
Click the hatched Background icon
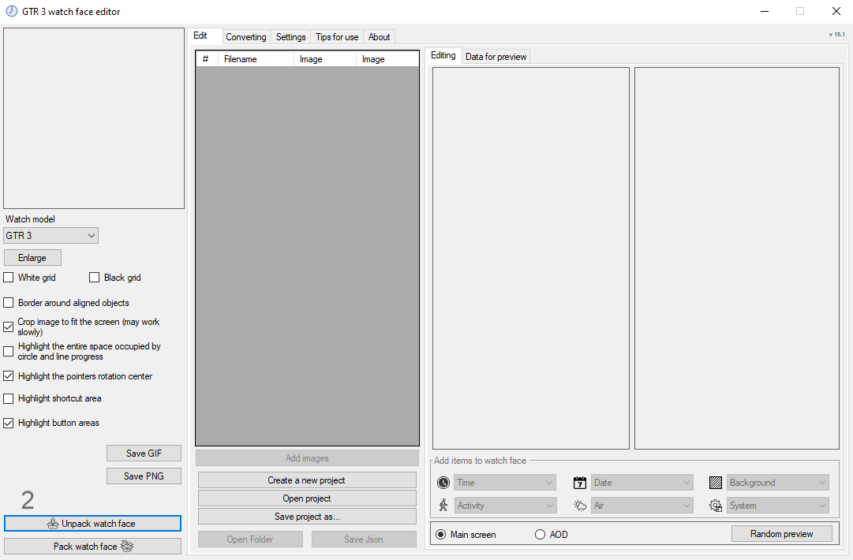tap(716, 482)
